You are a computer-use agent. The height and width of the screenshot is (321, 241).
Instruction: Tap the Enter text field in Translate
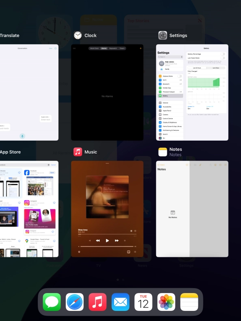pyautogui.click(x=45, y=120)
